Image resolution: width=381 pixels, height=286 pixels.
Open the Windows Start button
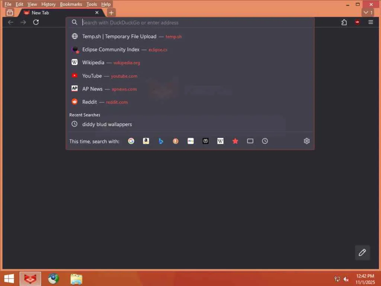tap(9, 279)
